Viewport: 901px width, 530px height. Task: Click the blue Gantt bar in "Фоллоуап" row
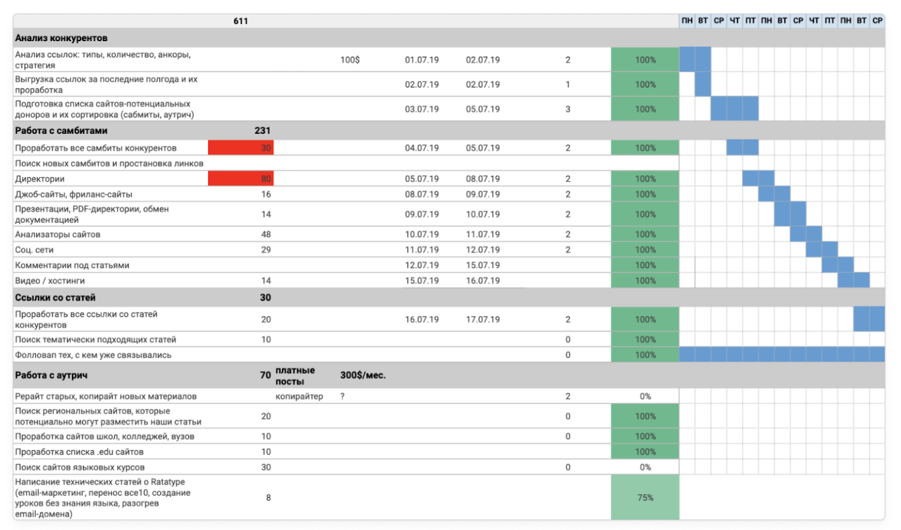(781, 354)
